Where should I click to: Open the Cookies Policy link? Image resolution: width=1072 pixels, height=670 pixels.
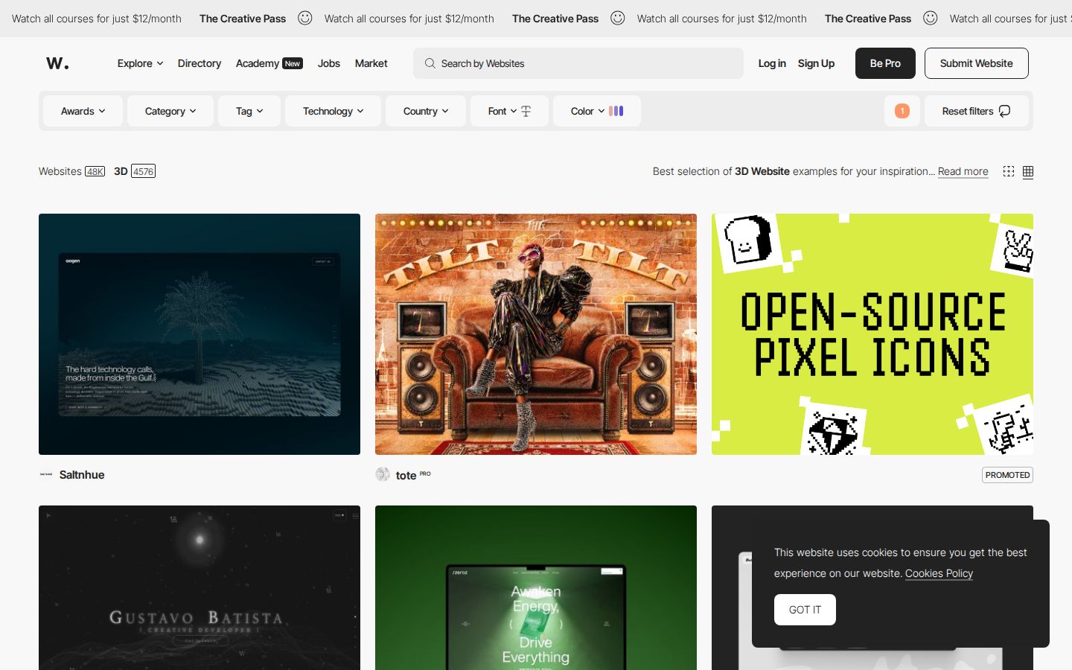pyautogui.click(x=939, y=573)
